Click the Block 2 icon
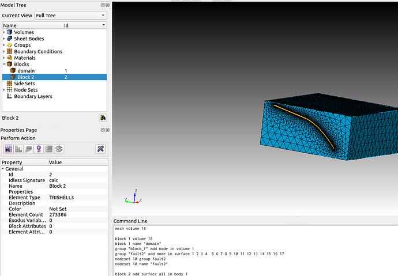This screenshot has width=398, height=276. 13,77
